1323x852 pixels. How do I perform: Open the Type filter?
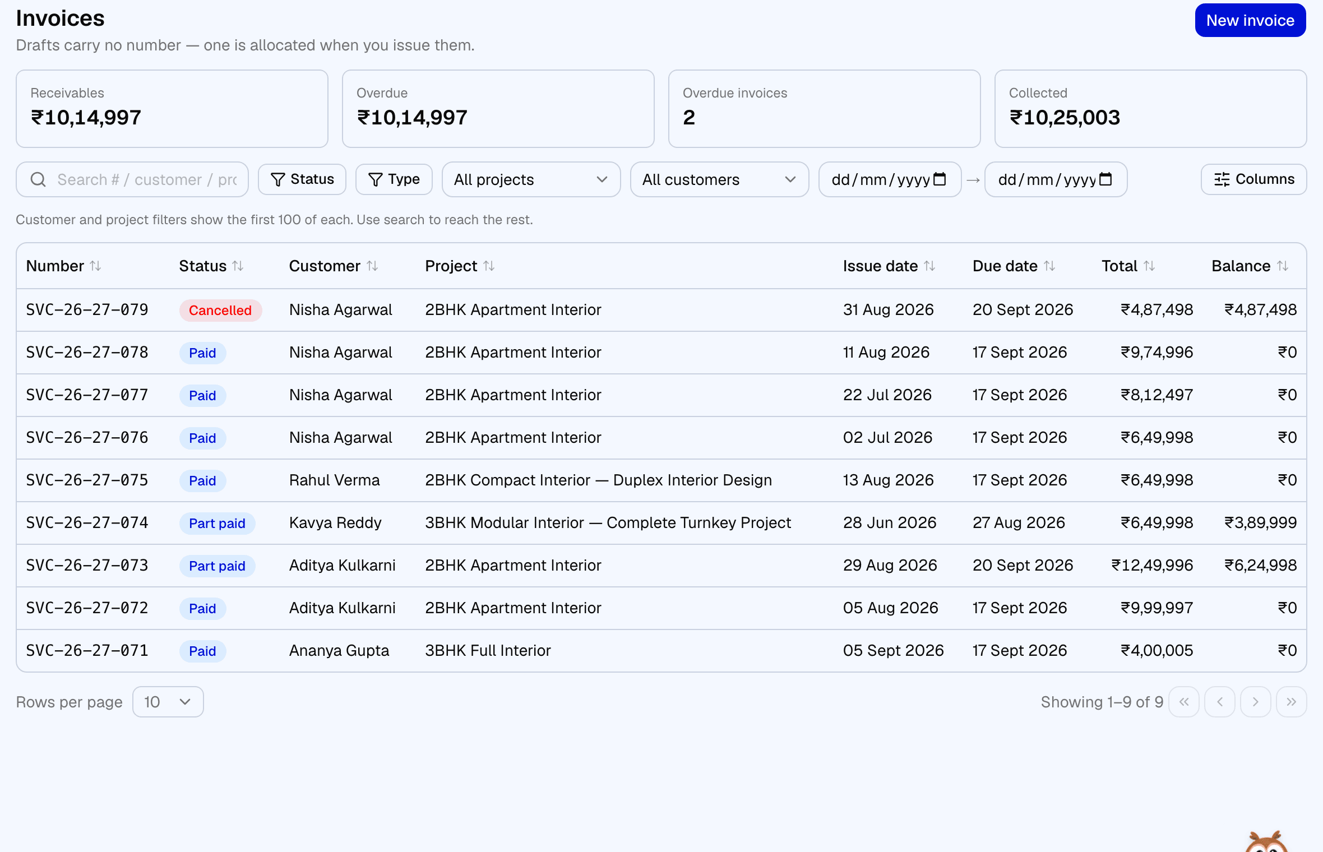point(394,179)
